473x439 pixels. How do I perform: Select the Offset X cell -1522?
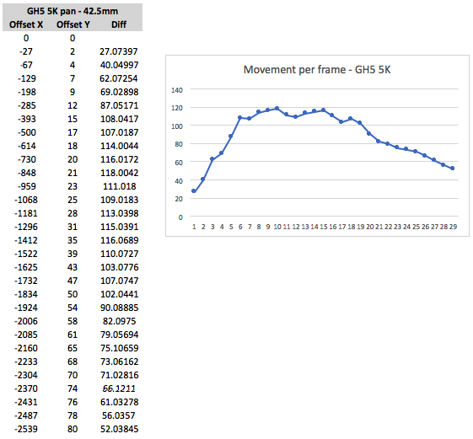coord(26,254)
